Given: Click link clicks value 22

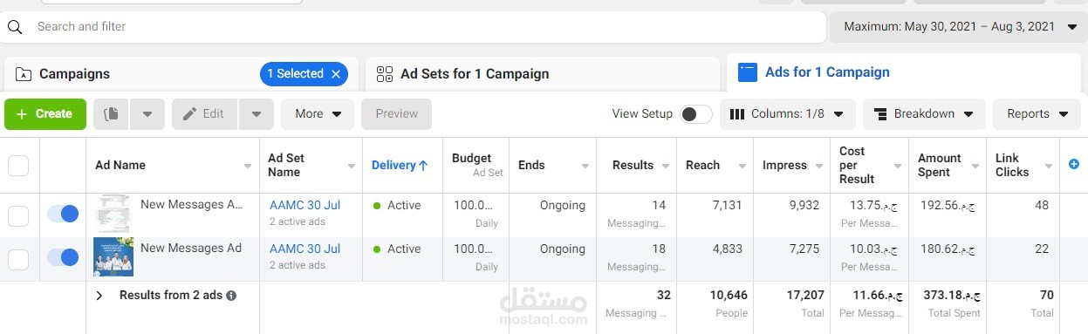Looking at the screenshot, I should (x=1041, y=249).
